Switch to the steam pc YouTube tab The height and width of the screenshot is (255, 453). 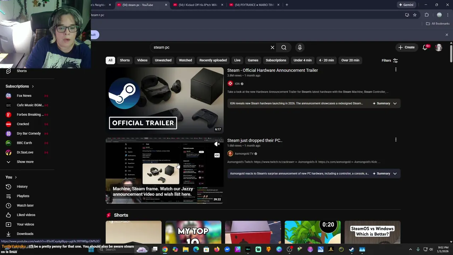[x=141, y=5]
